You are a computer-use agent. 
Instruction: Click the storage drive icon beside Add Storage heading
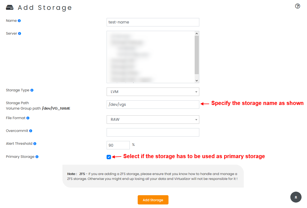coord(9,7)
